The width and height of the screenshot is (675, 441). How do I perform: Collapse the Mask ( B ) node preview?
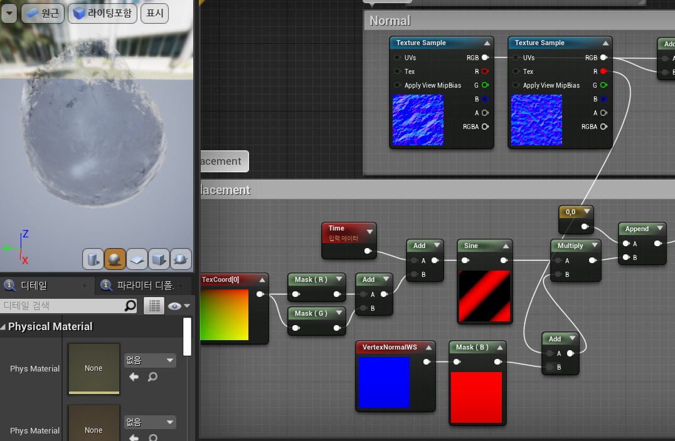(x=500, y=347)
